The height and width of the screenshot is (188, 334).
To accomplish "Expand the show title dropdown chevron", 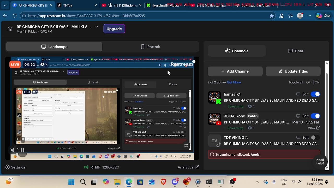I will pos(97,27).
